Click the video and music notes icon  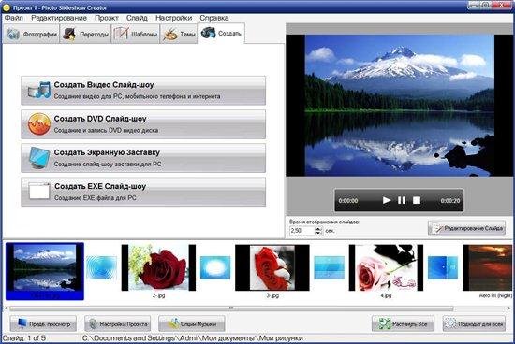pos(39,90)
